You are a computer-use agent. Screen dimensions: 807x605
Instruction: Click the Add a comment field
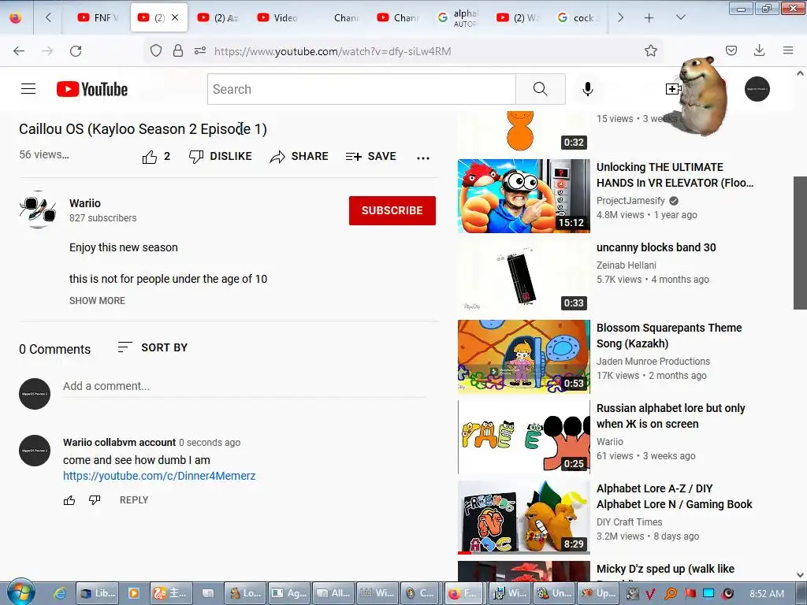pyautogui.click(x=244, y=386)
